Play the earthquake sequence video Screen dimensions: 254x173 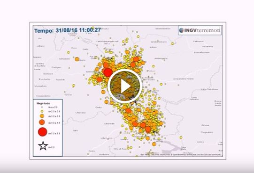click(125, 86)
